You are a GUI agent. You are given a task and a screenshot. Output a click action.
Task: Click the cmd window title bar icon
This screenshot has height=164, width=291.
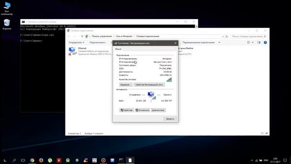[x=23, y=22]
